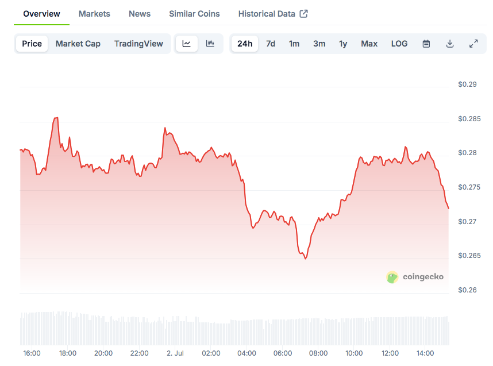Click the 02:00 time axis label

click(211, 353)
